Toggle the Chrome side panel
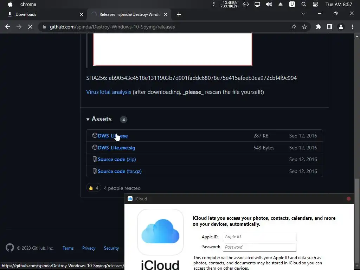 pos(330,27)
